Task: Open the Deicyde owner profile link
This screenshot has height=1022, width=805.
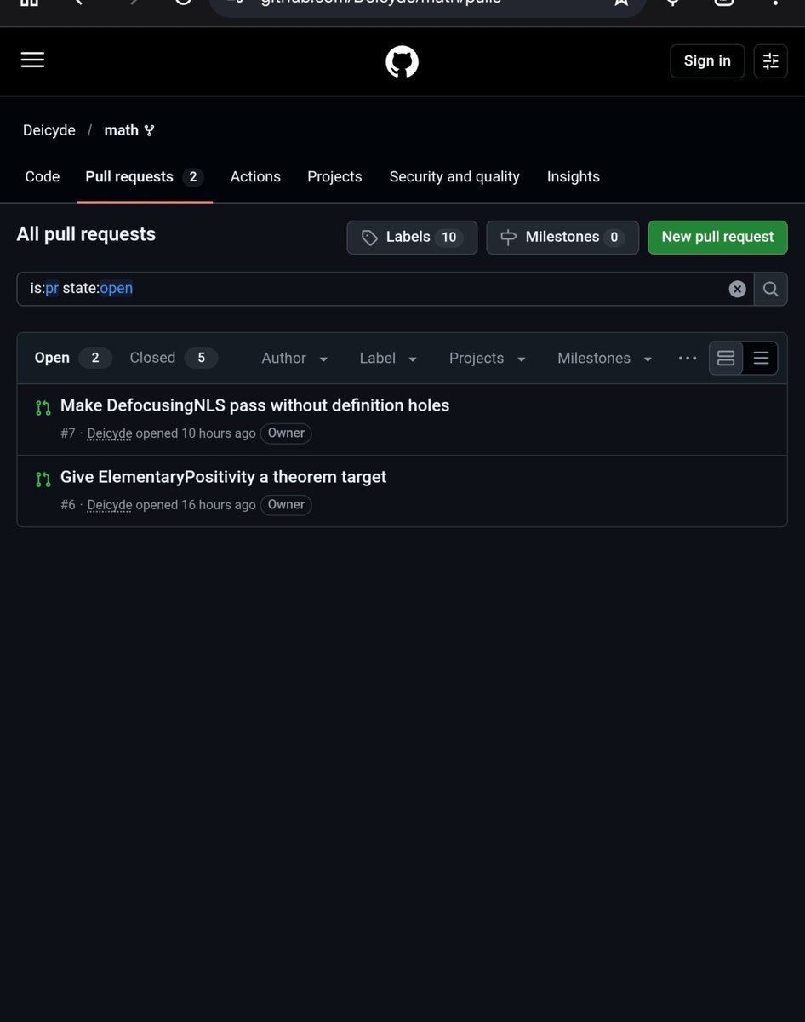Action: click(x=49, y=130)
